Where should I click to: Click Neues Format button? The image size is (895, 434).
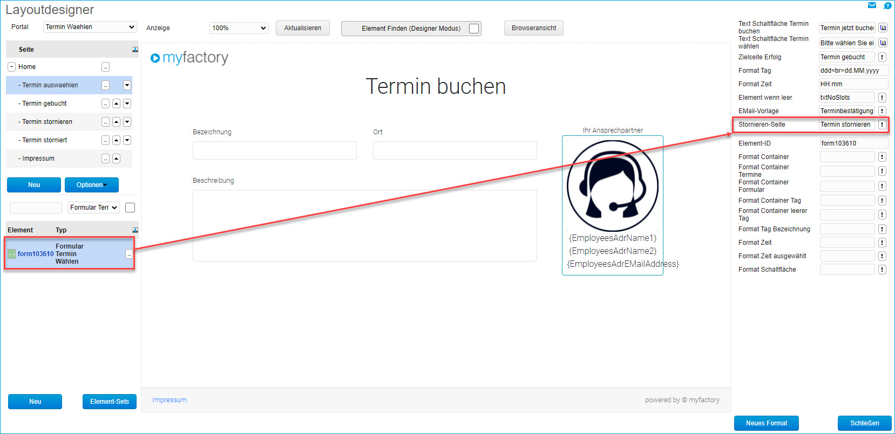(767, 423)
